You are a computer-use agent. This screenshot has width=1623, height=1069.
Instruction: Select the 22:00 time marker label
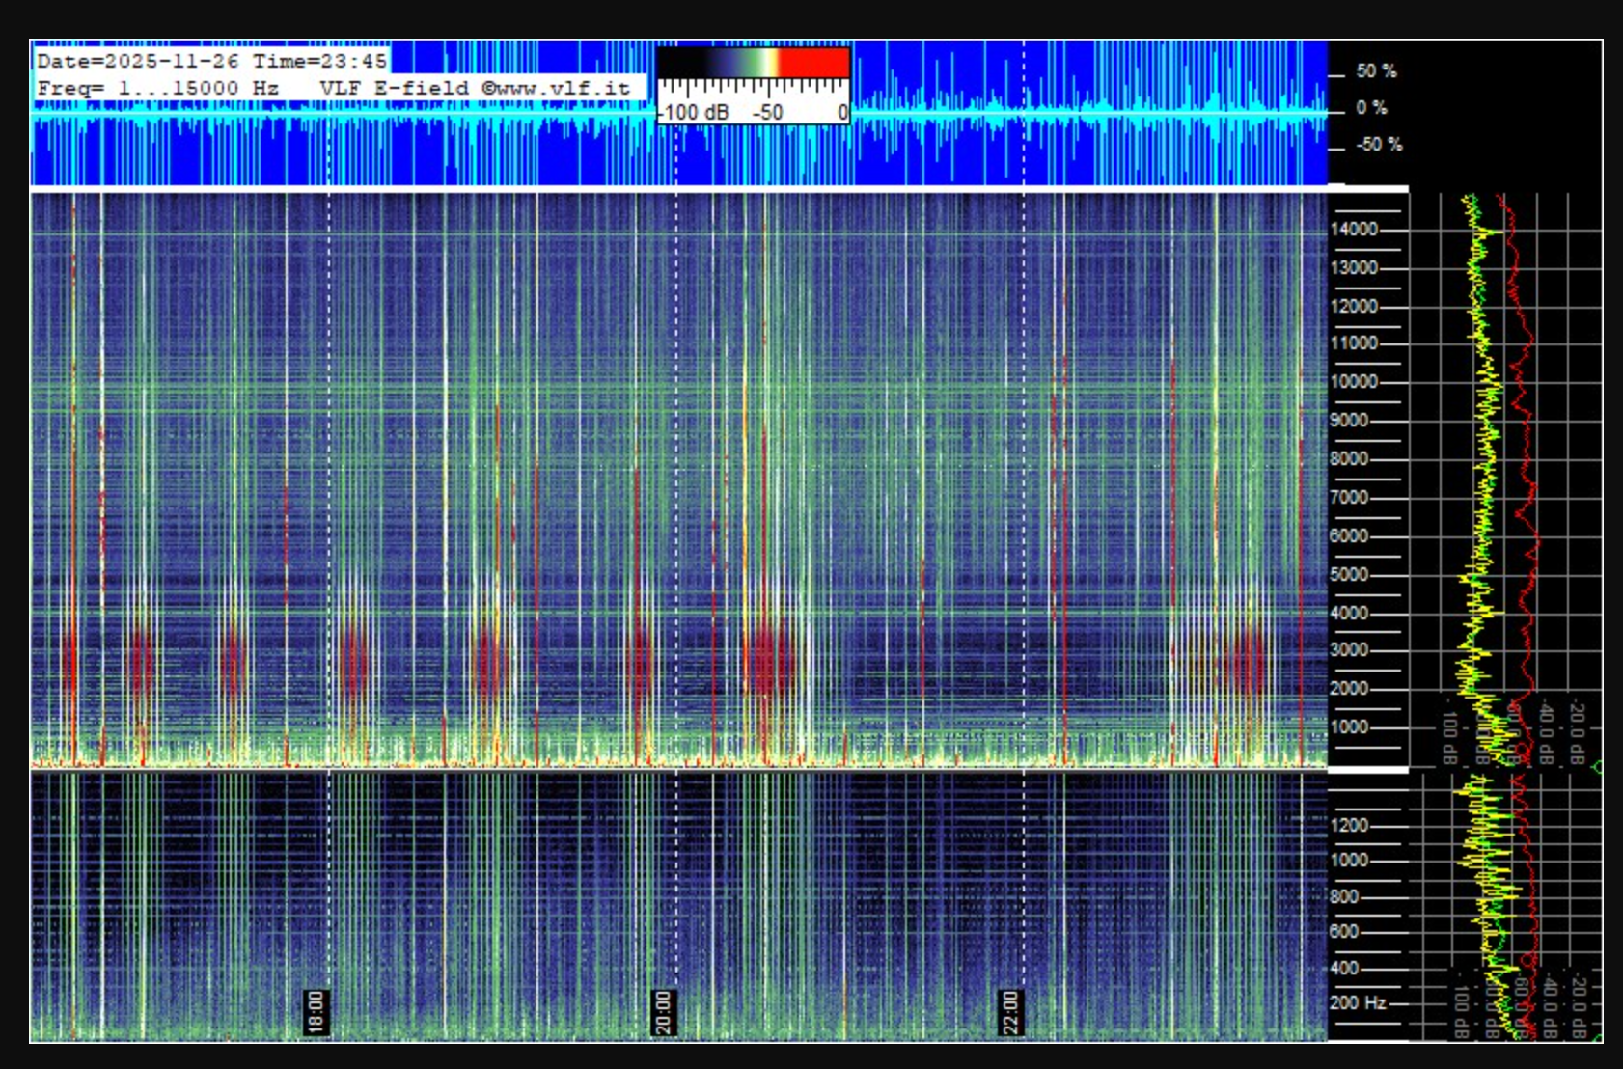point(1010,1011)
